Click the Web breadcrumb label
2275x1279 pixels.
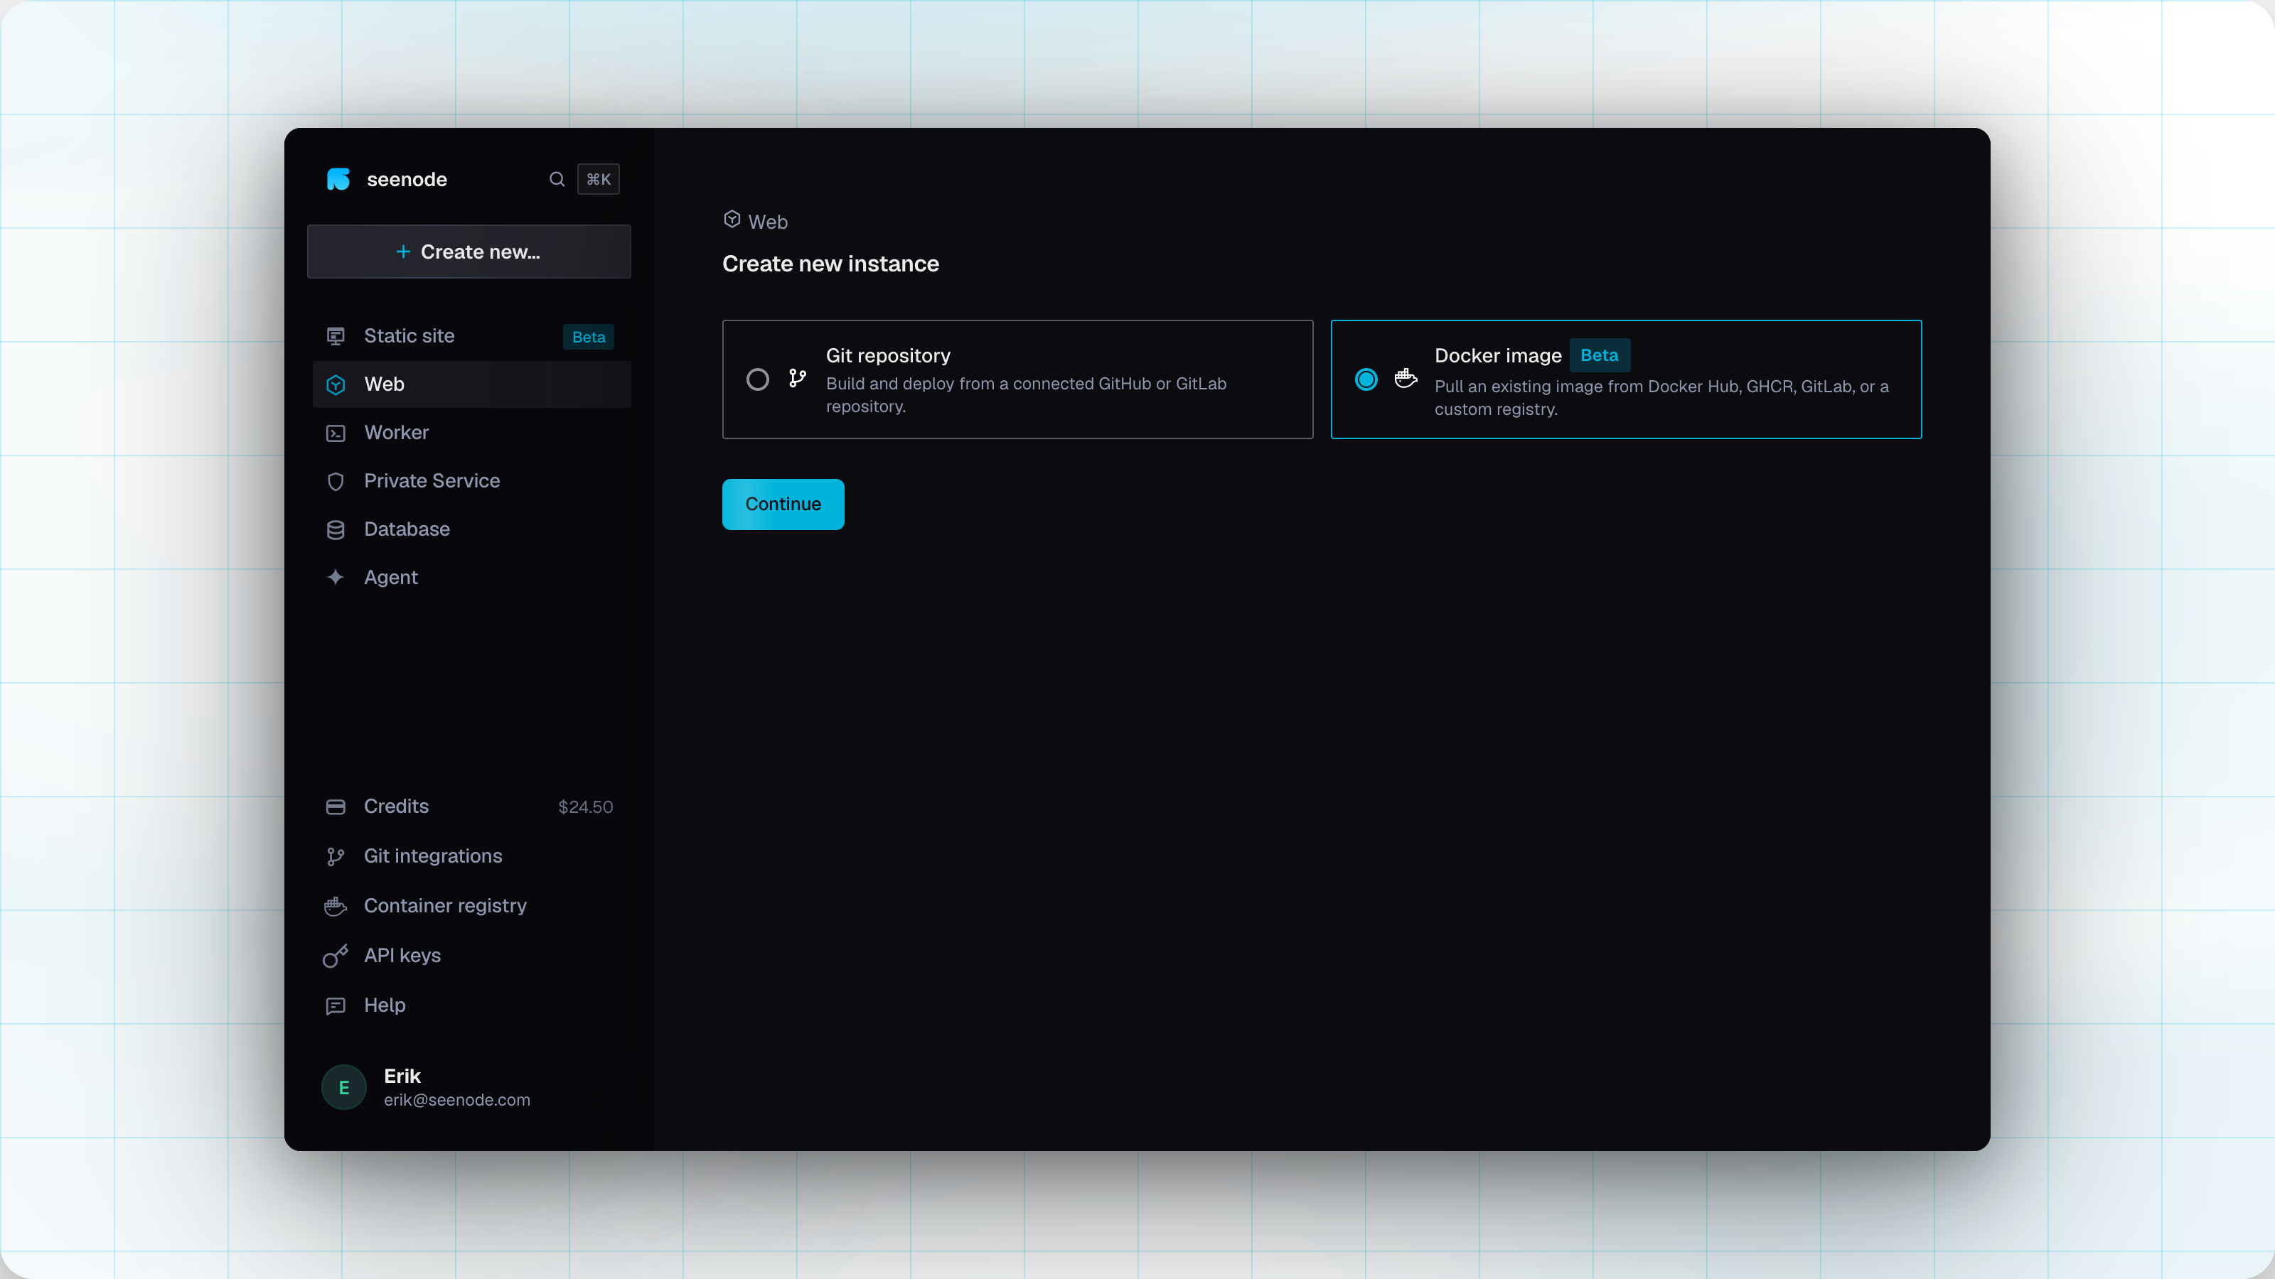(x=768, y=222)
